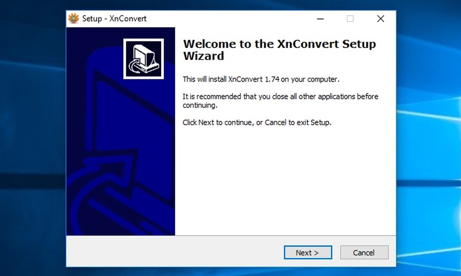Click the recommendation text about closing applications
The width and height of the screenshot is (461, 276).
pyautogui.click(x=280, y=100)
